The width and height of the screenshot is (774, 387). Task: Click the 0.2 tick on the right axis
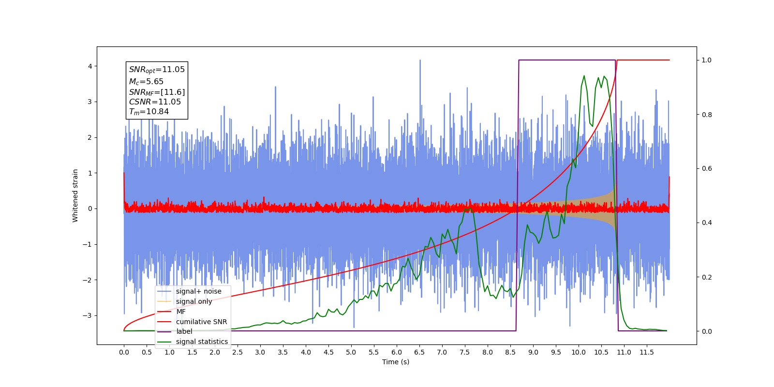click(x=707, y=277)
